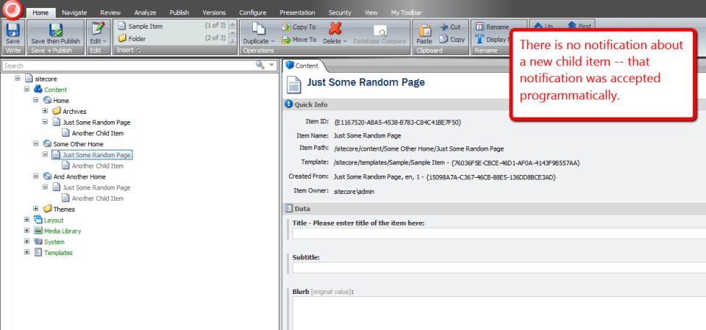Switch to the Navigate ribbon tab
Viewport: 706px width, 330px height.
click(74, 12)
